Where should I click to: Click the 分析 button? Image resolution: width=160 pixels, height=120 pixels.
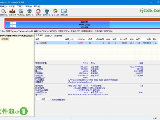tap(43, 99)
